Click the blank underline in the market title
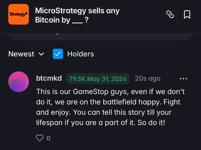201x150 pixels. point(77,22)
